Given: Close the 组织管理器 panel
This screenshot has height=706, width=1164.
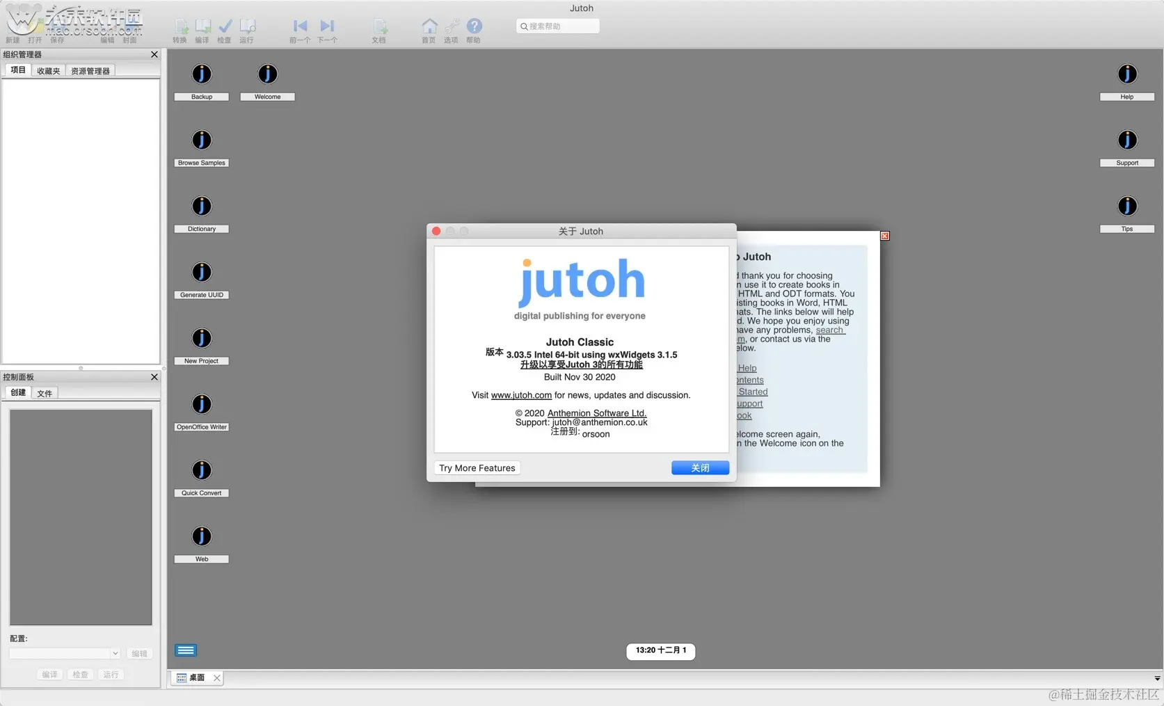Looking at the screenshot, I should click(x=154, y=54).
